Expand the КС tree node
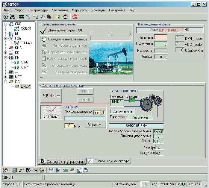The height and width of the screenshot is (188, 209). coord(5,53)
